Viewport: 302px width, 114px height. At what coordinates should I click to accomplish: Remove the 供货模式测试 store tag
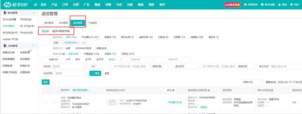(x=78, y=43)
